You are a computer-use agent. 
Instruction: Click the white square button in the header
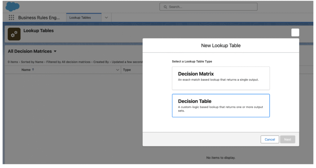pos(295,32)
